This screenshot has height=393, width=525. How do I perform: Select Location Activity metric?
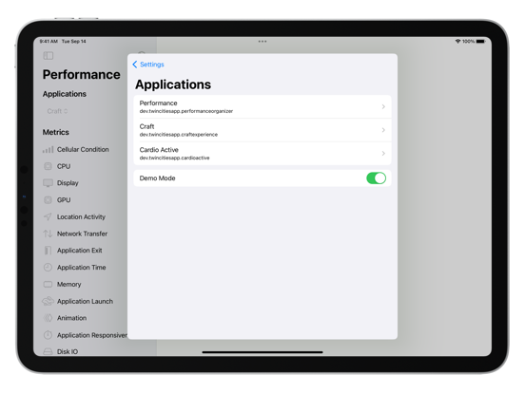81,216
